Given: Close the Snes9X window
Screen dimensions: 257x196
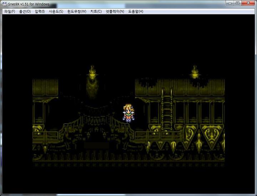Looking at the screenshot, I should 248,3.
